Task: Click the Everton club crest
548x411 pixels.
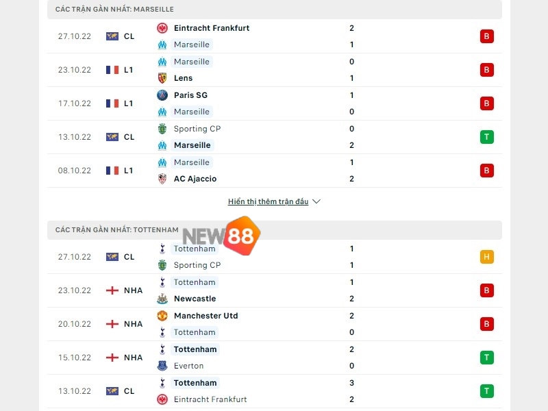Action: tap(163, 366)
